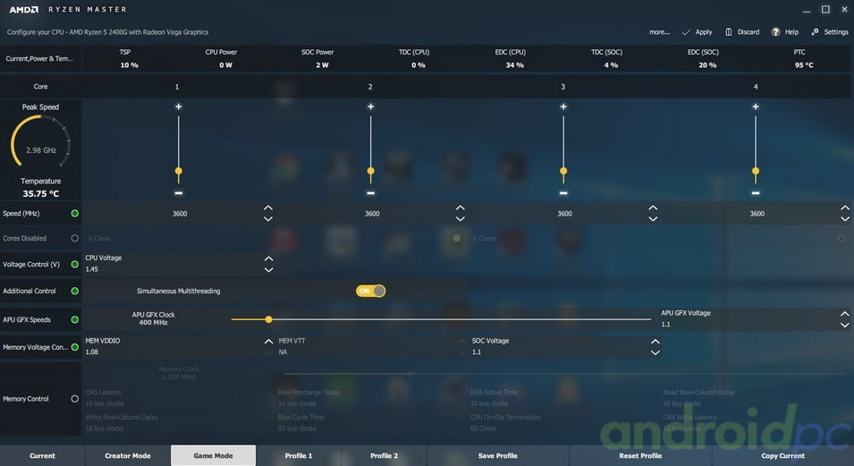Select the Profile 1 tab
Viewport: 854px width, 466px height.
(298, 455)
